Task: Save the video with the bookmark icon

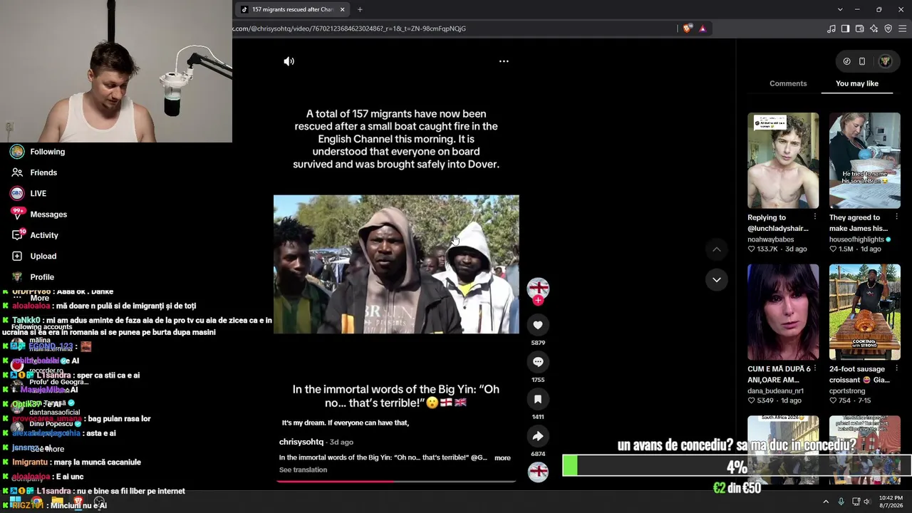Action: 538,399
